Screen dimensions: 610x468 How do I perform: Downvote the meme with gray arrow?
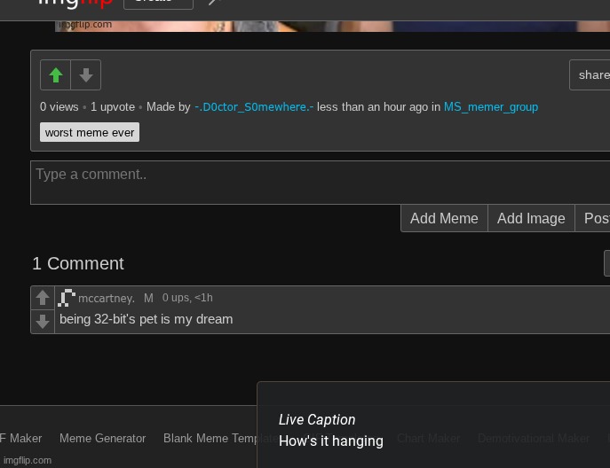(86, 75)
